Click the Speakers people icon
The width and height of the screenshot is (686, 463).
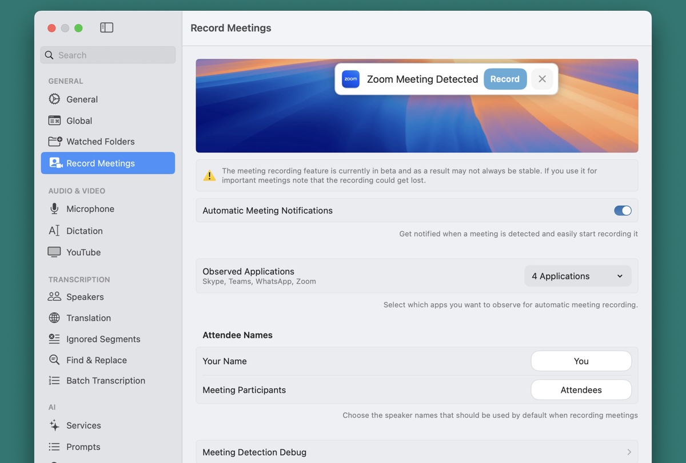[x=54, y=297]
